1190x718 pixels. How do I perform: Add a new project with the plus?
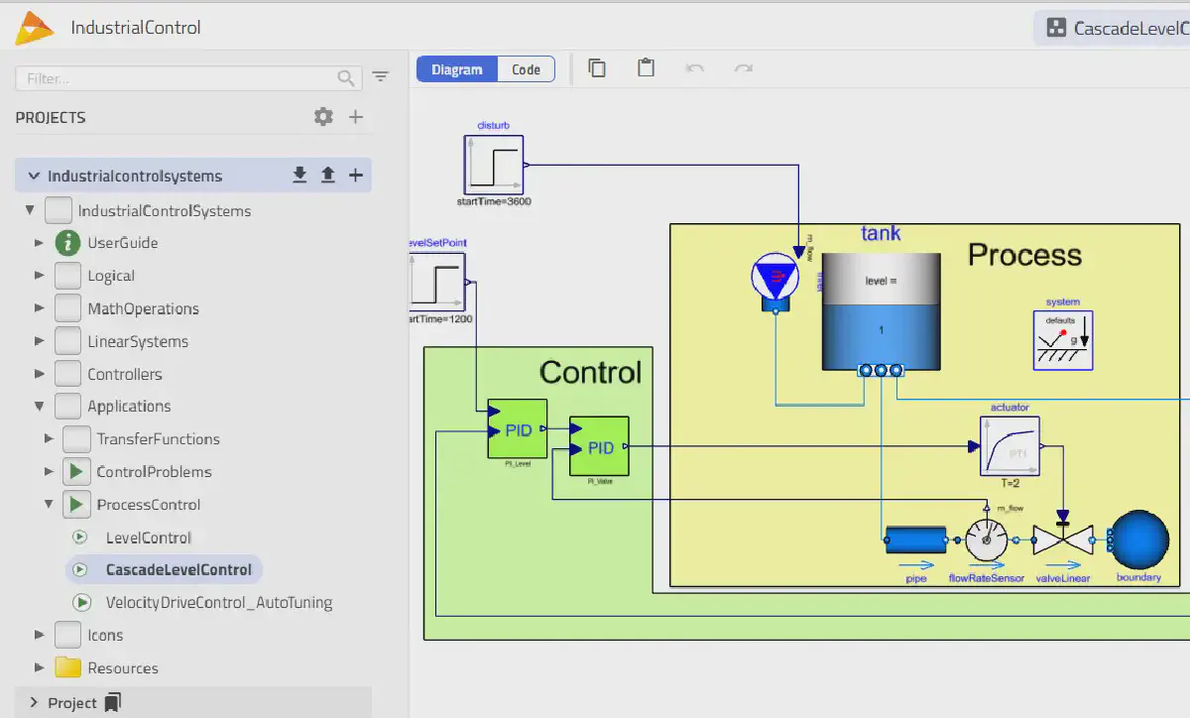click(x=356, y=117)
